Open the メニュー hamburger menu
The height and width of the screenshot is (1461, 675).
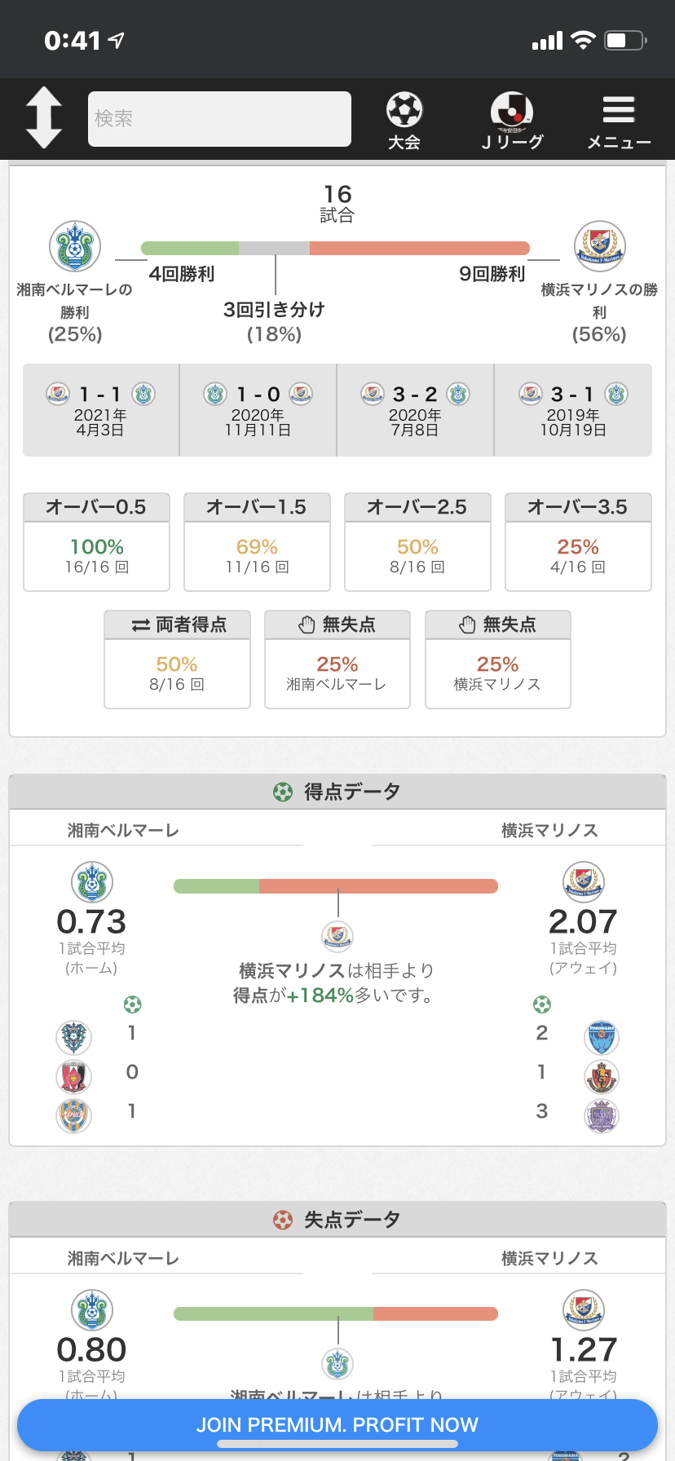[x=619, y=119]
